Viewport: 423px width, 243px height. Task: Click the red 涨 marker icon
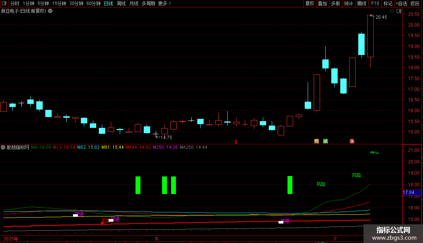[352, 141]
